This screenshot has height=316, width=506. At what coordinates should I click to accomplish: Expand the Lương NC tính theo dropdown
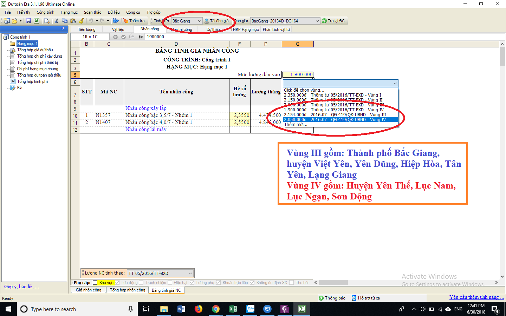190,273
